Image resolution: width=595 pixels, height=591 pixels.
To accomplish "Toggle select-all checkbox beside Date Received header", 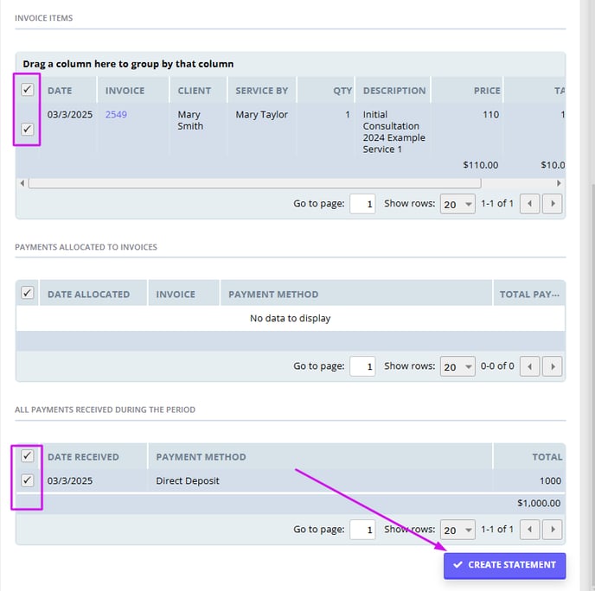I will tap(28, 455).
